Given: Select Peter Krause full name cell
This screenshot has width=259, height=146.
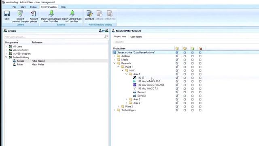Looking at the screenshot, I should (38, 61).
